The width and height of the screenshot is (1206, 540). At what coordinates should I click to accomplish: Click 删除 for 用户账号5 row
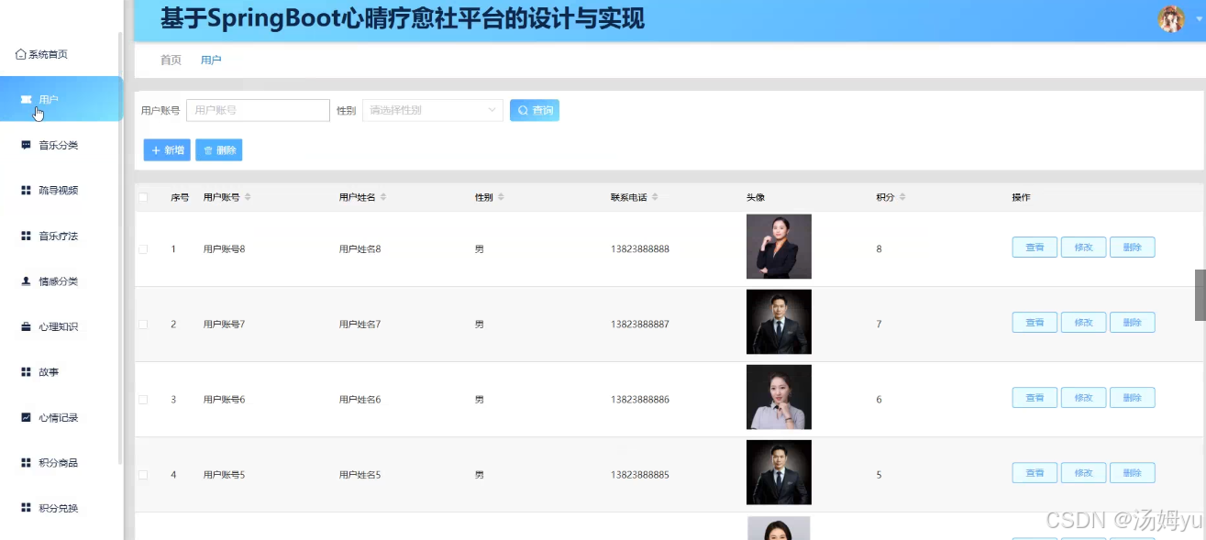[x=1133, y=473]
